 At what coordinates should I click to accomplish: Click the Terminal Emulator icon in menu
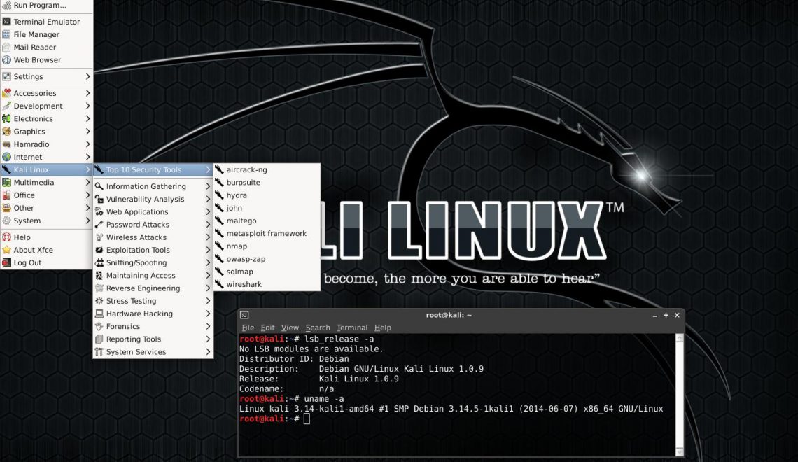pyautogui.click(x=6, y=22)
